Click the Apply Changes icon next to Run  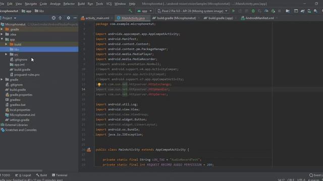(240, 11)
